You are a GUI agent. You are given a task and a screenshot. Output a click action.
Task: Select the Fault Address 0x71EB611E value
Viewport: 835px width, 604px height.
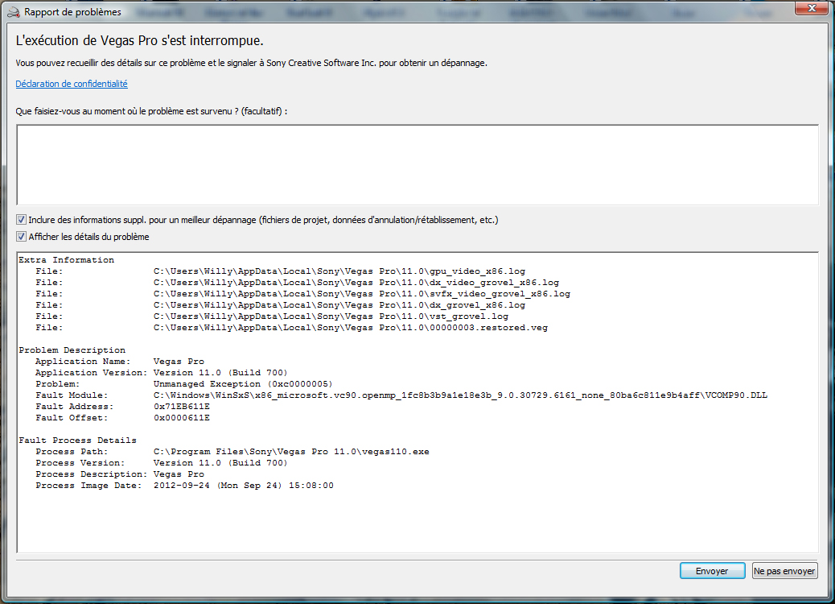tap(182, 406)
